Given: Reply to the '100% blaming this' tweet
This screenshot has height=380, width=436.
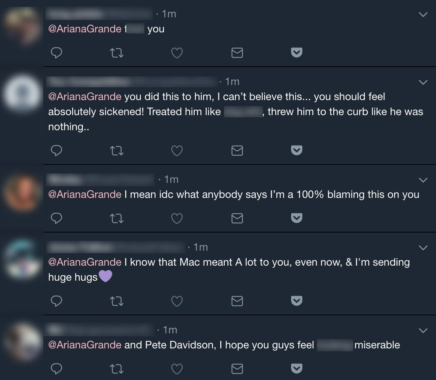Looking at the screenshot, I should coord(56,218).
